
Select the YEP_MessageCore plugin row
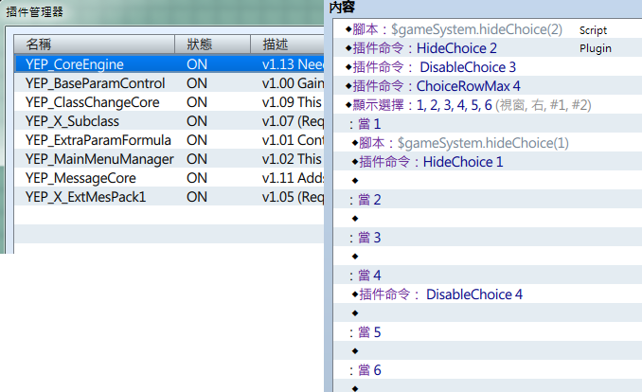click(169, 178)
